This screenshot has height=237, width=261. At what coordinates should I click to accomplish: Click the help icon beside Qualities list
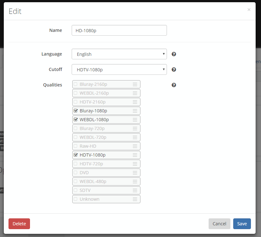tap(174, 85)
